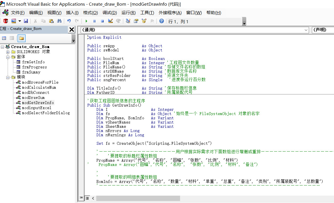Click the Paste clipboard icon
Screen dimensions: 334x203
click(x=51, y=21)
